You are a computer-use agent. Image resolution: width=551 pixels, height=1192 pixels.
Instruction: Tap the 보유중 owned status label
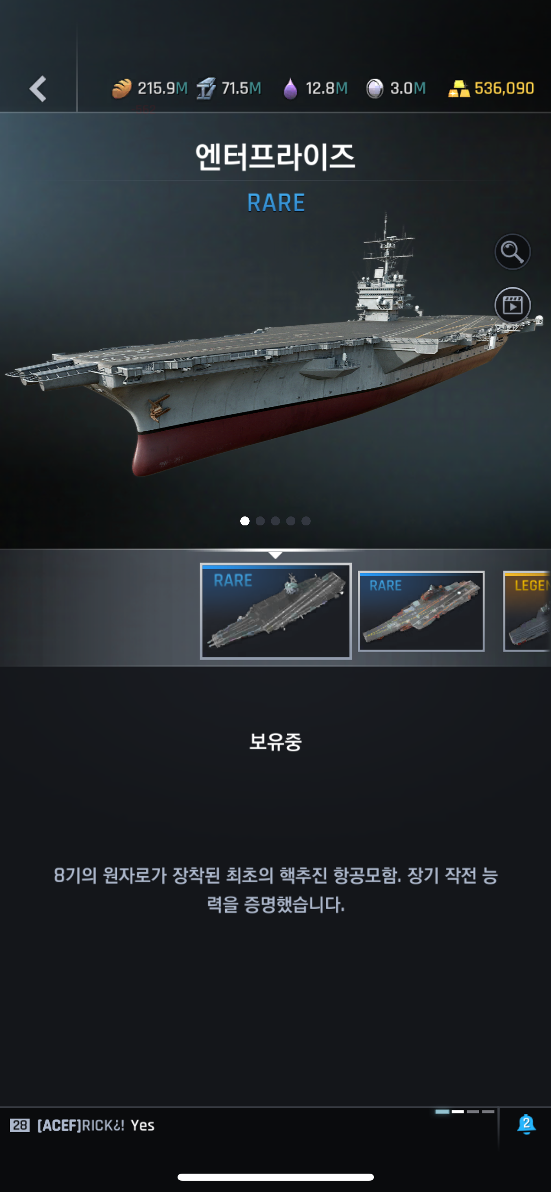pos(275,741)
